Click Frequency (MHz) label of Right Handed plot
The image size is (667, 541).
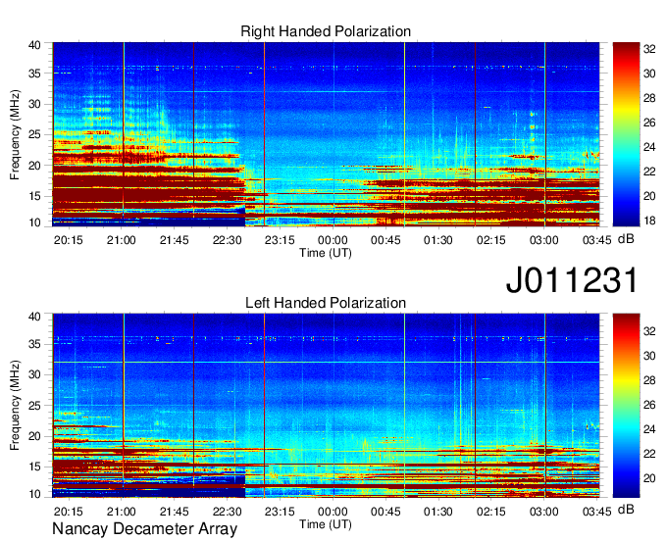point(15,134)
